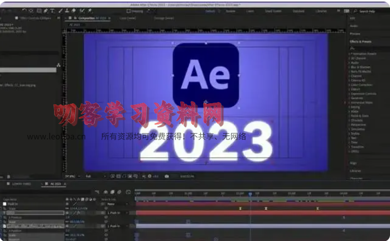Enable the Snapping checkbox
The image size is (390, 241).
(x=128, y=11)
